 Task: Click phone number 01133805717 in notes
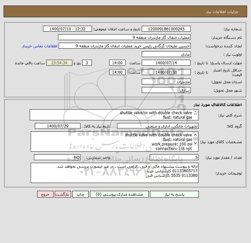[185, 171]
